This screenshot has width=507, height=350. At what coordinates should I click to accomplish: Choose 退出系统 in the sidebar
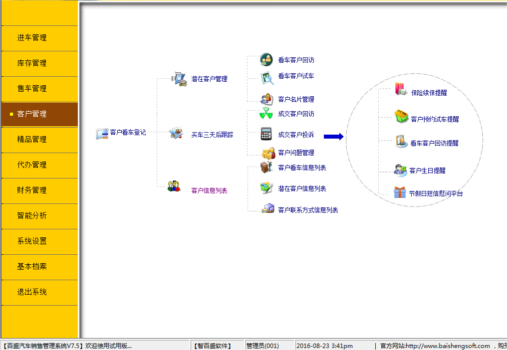[x=39, y=293]
